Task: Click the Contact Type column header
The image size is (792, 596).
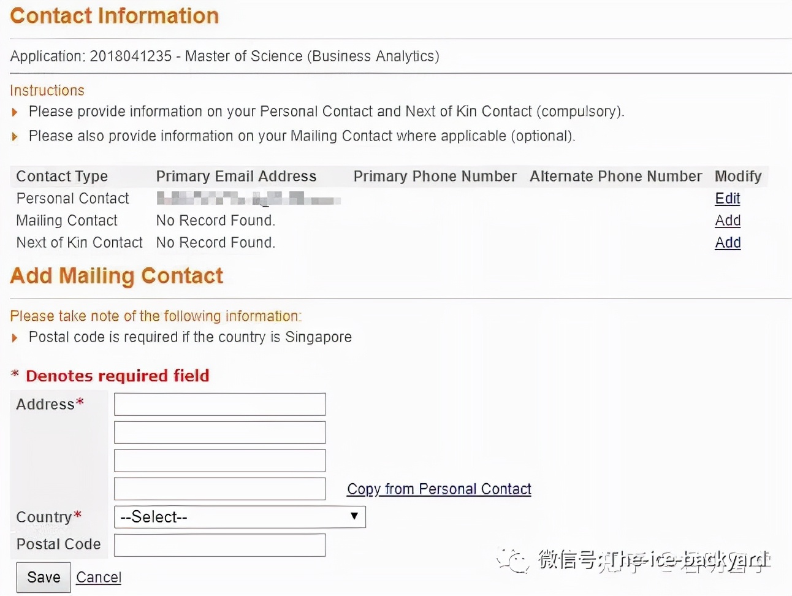Action: (62, 176)
